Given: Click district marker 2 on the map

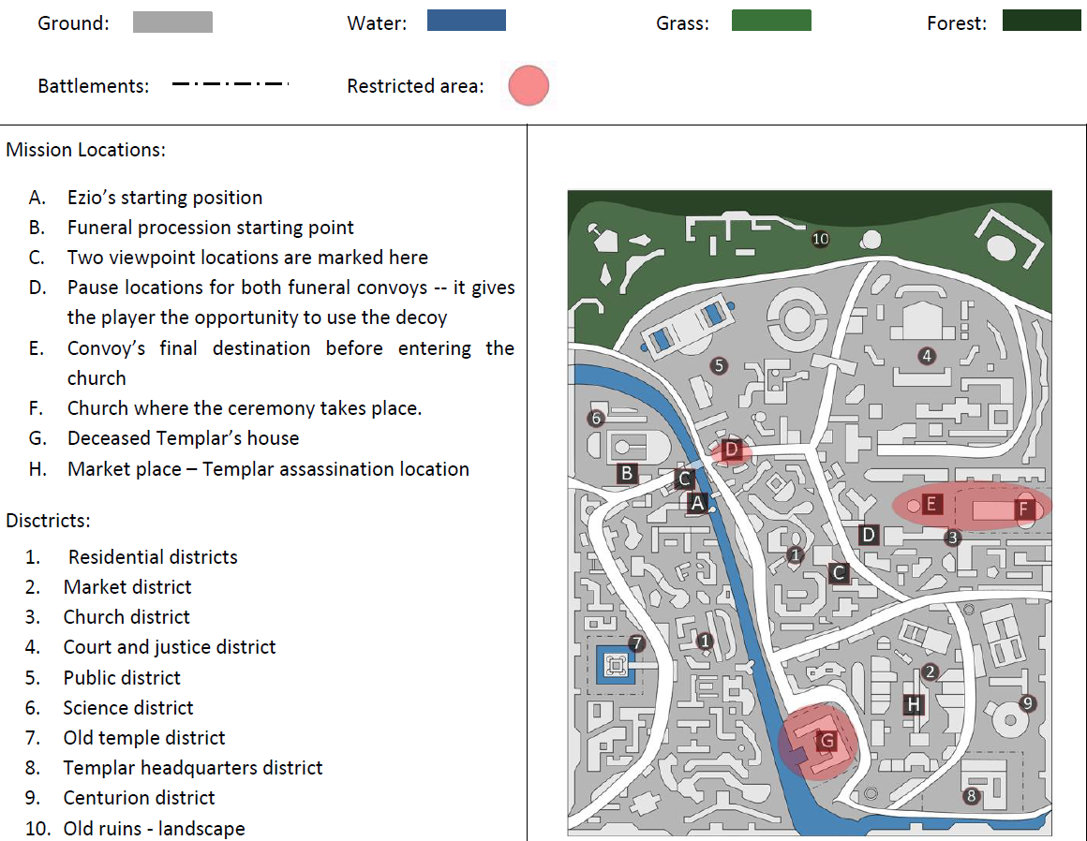Looking at the screenshot, I should pos(931,671).
